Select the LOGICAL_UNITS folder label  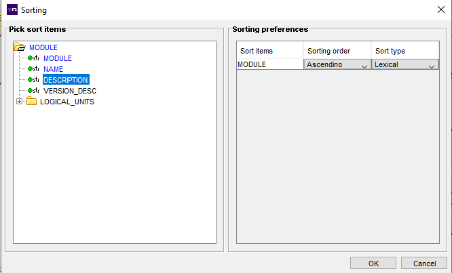click(67, 102)
